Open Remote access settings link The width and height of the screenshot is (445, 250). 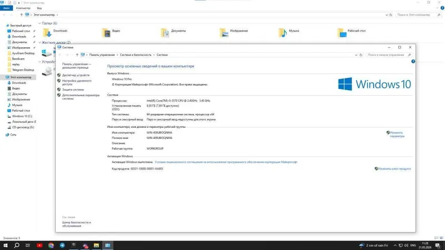pyautogui.click(x=77, y=82)
